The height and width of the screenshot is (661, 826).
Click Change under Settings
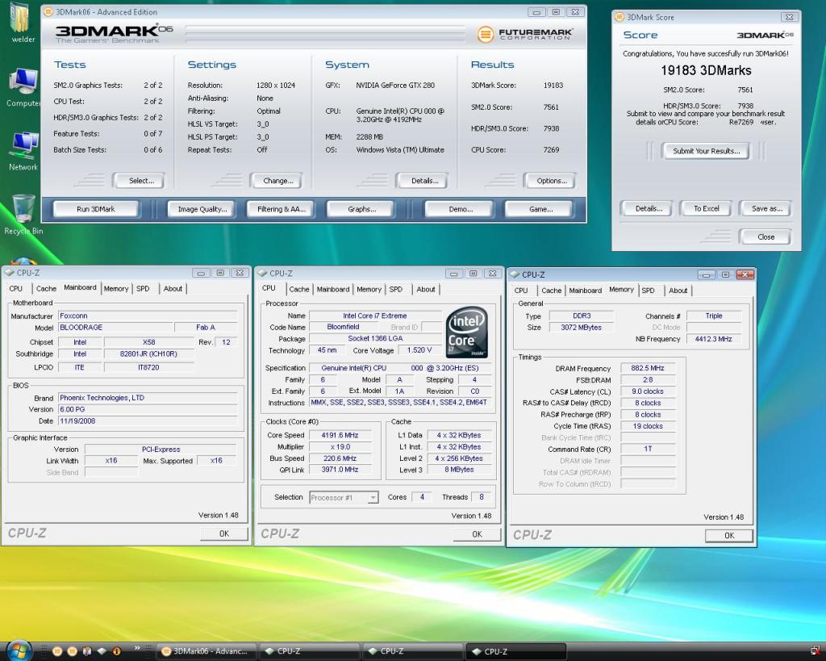click(x=277, y=181)
